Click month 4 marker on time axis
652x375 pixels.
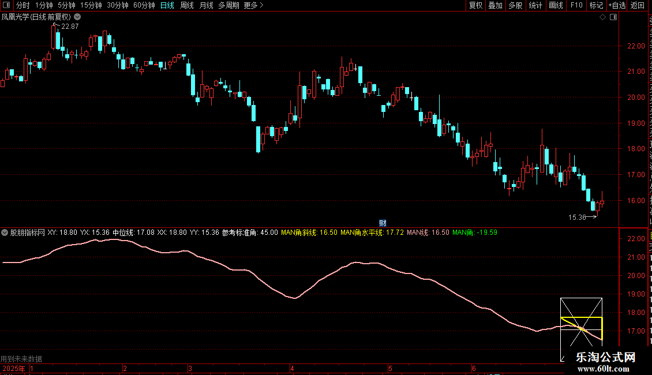pyautogui.click(x=293, y=368)
